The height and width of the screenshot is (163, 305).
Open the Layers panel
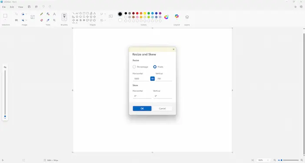(x=187, y=17)
